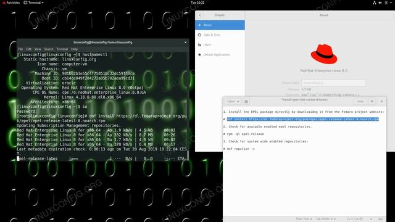Open the Terminal menu in terminal window
The height and width of the screenshot is (222, 395).
click(x=62, y=49)
